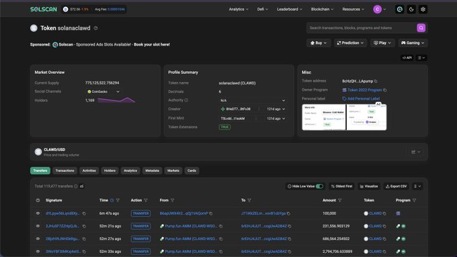Click eye icon for 52m 21s ago row
The height and width of the screenshot is (257, 457).
pos(38,226)
